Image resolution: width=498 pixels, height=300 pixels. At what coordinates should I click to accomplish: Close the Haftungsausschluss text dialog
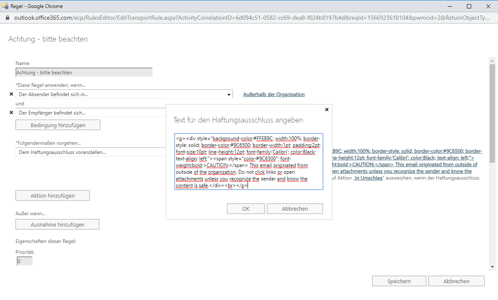327,110
